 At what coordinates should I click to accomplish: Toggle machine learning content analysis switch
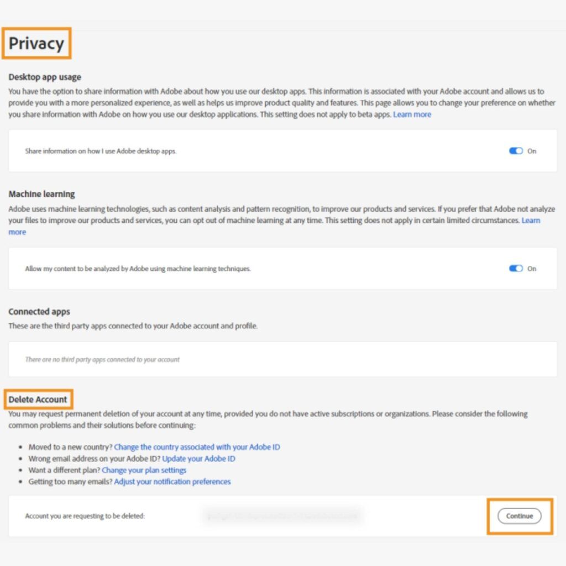click(x=516, y=268)
